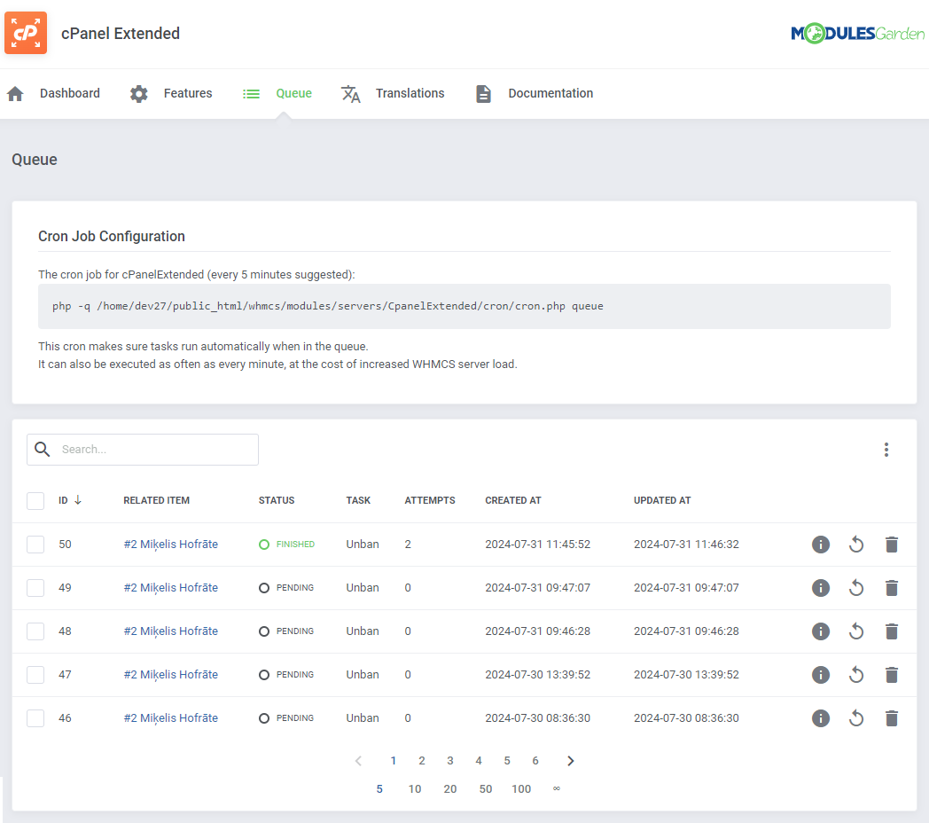The width and height of the screenshot is (929, 823).
Task: Click the Documentation file icon
Action: click(x=483, y=94)
